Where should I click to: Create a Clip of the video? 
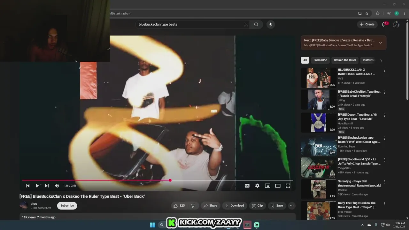click(257, 206)
